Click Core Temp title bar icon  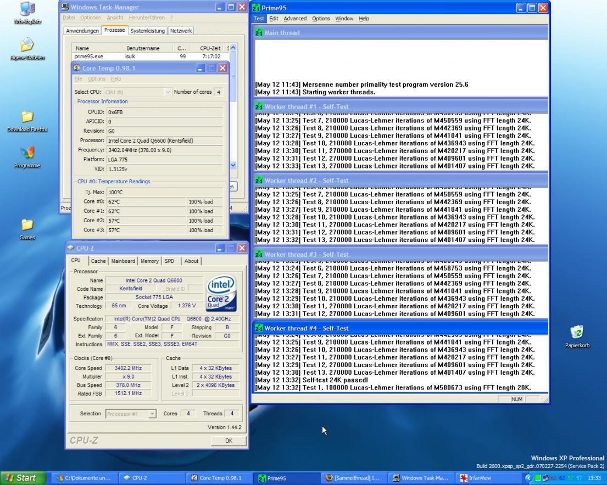(77, 68)
